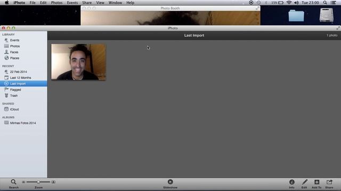Open Spotlight search in the menu bar

click(x=325, y=3)
